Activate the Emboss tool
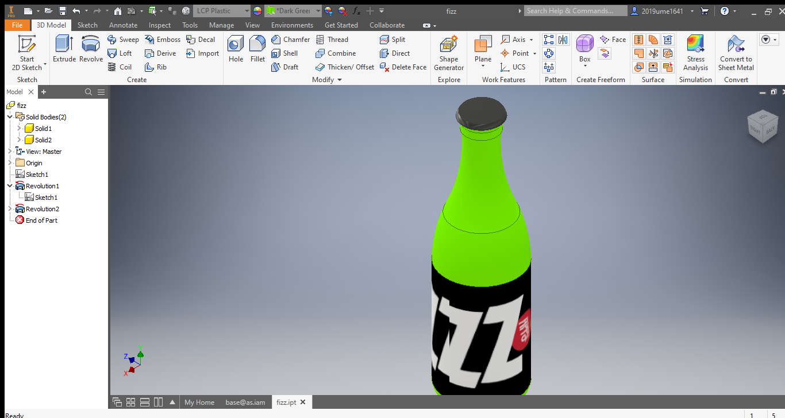The image size is (785, 418). click(x=162, y=40)
